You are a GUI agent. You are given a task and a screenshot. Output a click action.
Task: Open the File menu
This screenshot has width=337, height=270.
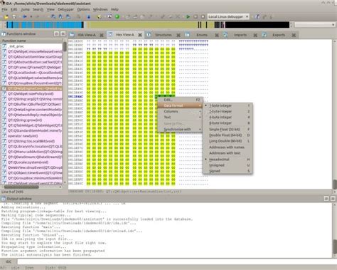(x=4, y=9)
